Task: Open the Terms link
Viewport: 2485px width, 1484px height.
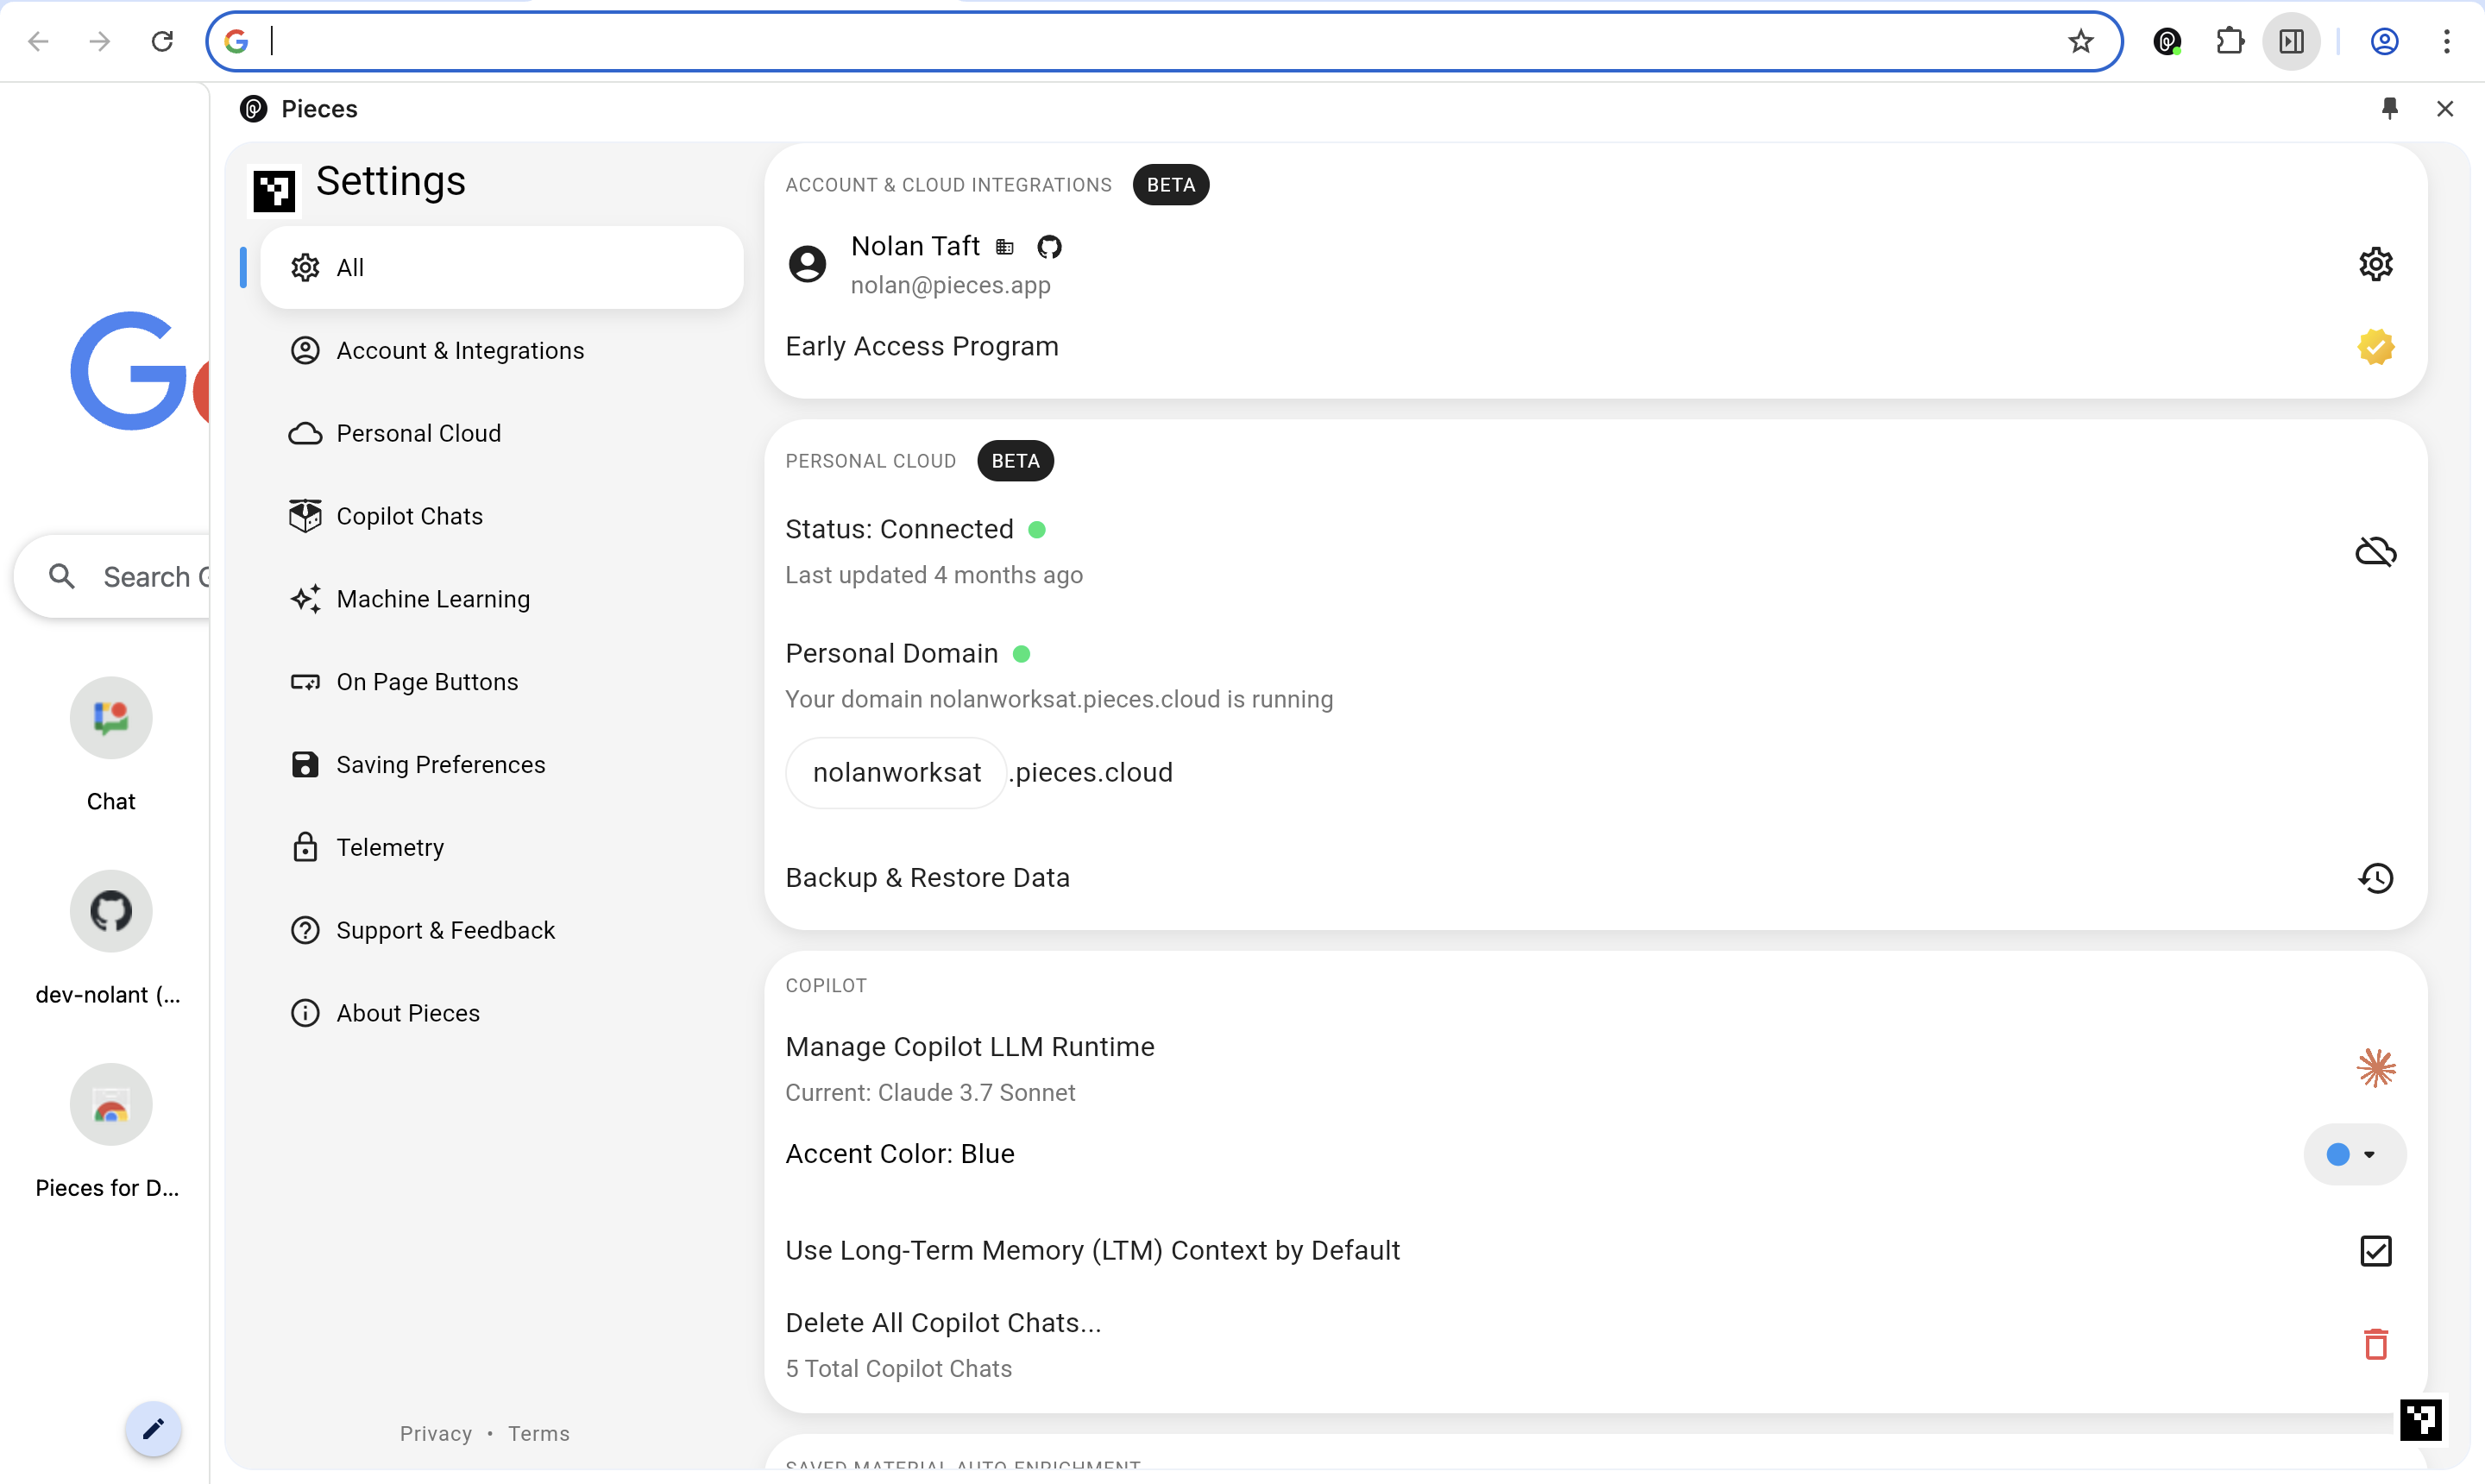Action: pyautogui.click(x=538, y=1433)
